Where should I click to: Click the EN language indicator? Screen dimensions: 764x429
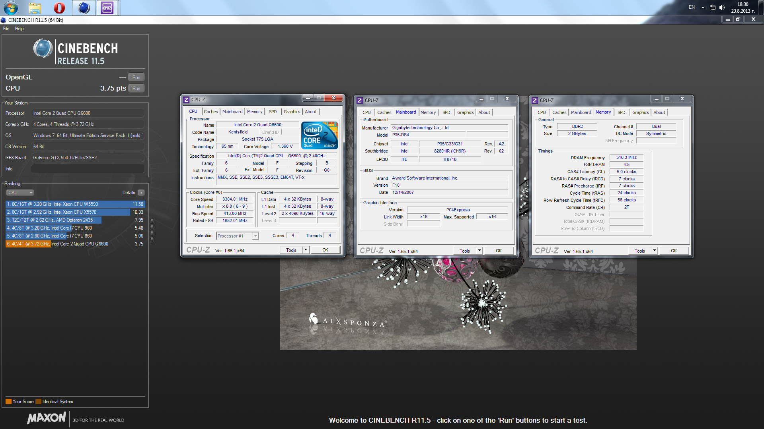[692, 7]
